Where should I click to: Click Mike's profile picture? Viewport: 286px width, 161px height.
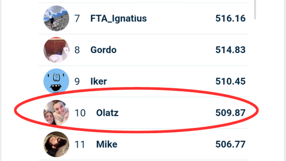click(56, 145)
